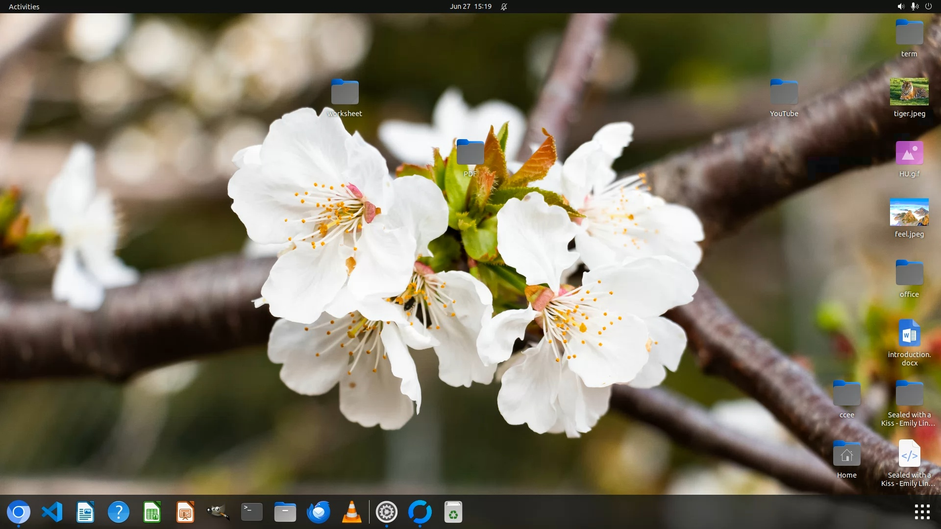Select the tiger.jpeg thumbnail
The width and height of the screenshot is (941, 529).
tap(909, 92)
